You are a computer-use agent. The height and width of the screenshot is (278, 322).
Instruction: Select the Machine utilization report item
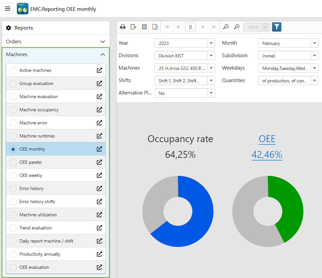pos(38,215)
